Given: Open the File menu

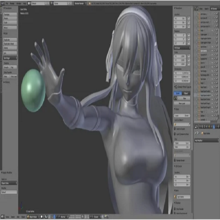Looking at the screenshot, I should click(x=7, y=3).
